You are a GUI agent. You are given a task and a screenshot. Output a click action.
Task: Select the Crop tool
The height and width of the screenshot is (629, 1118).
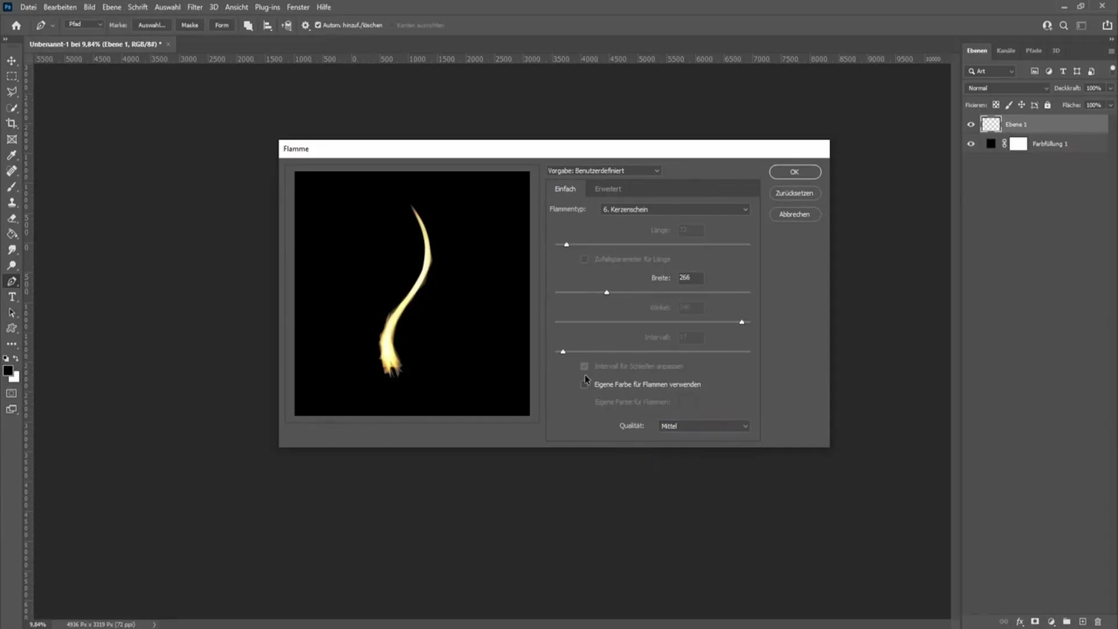(x=12, y=123)
